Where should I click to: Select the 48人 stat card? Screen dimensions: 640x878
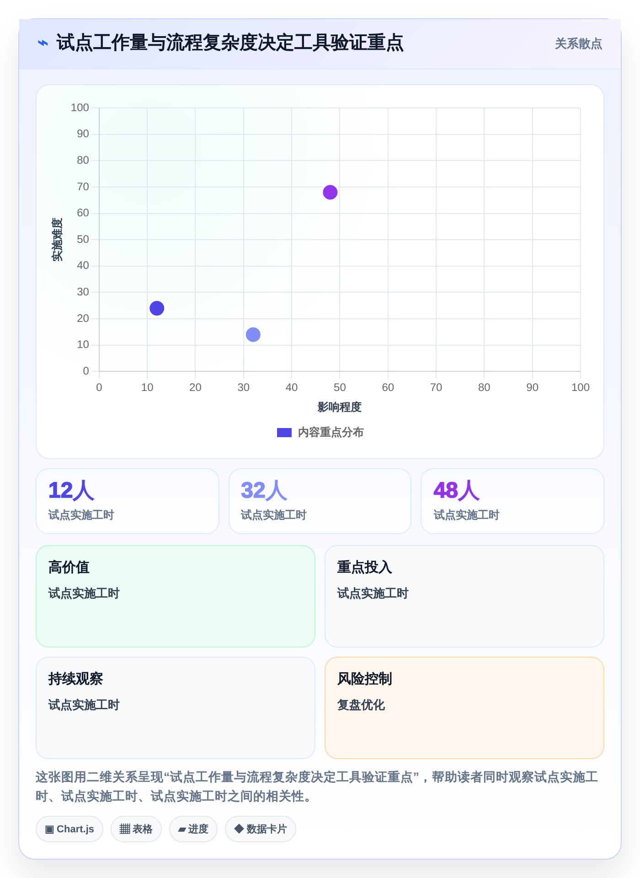point(512,501)
